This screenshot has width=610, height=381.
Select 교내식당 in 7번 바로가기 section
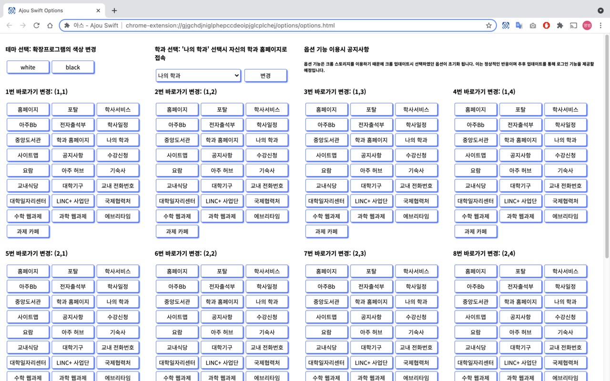[326, 348]
